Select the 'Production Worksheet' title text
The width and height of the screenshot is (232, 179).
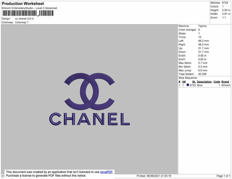click(23, 3)
